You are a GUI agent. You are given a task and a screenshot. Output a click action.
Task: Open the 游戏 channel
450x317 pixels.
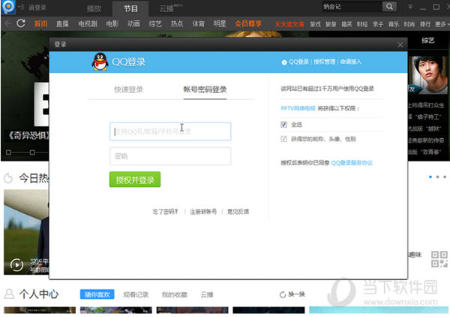315,25
